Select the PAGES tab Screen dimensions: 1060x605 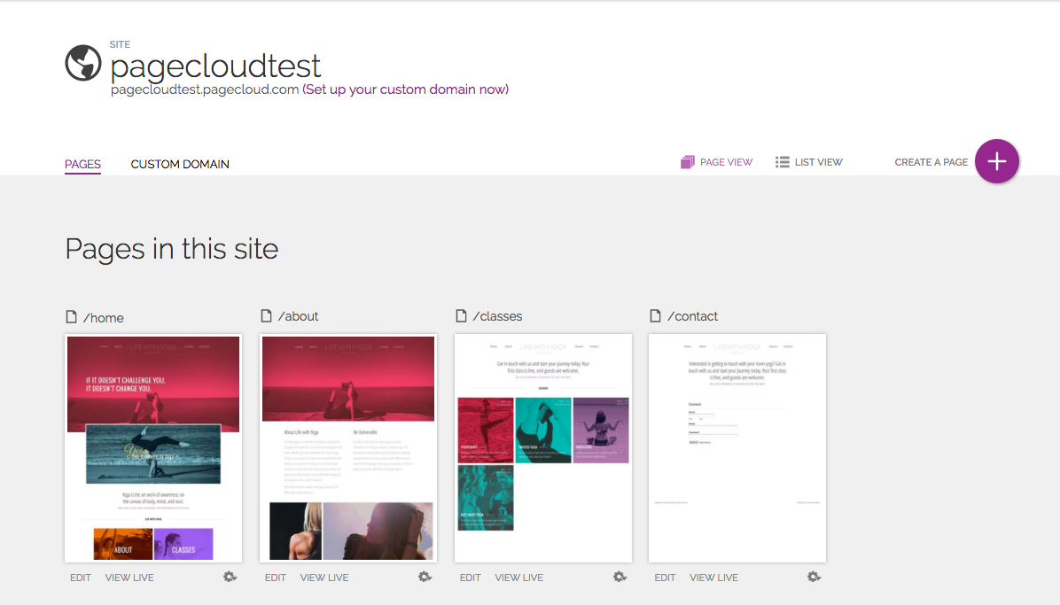82,164
